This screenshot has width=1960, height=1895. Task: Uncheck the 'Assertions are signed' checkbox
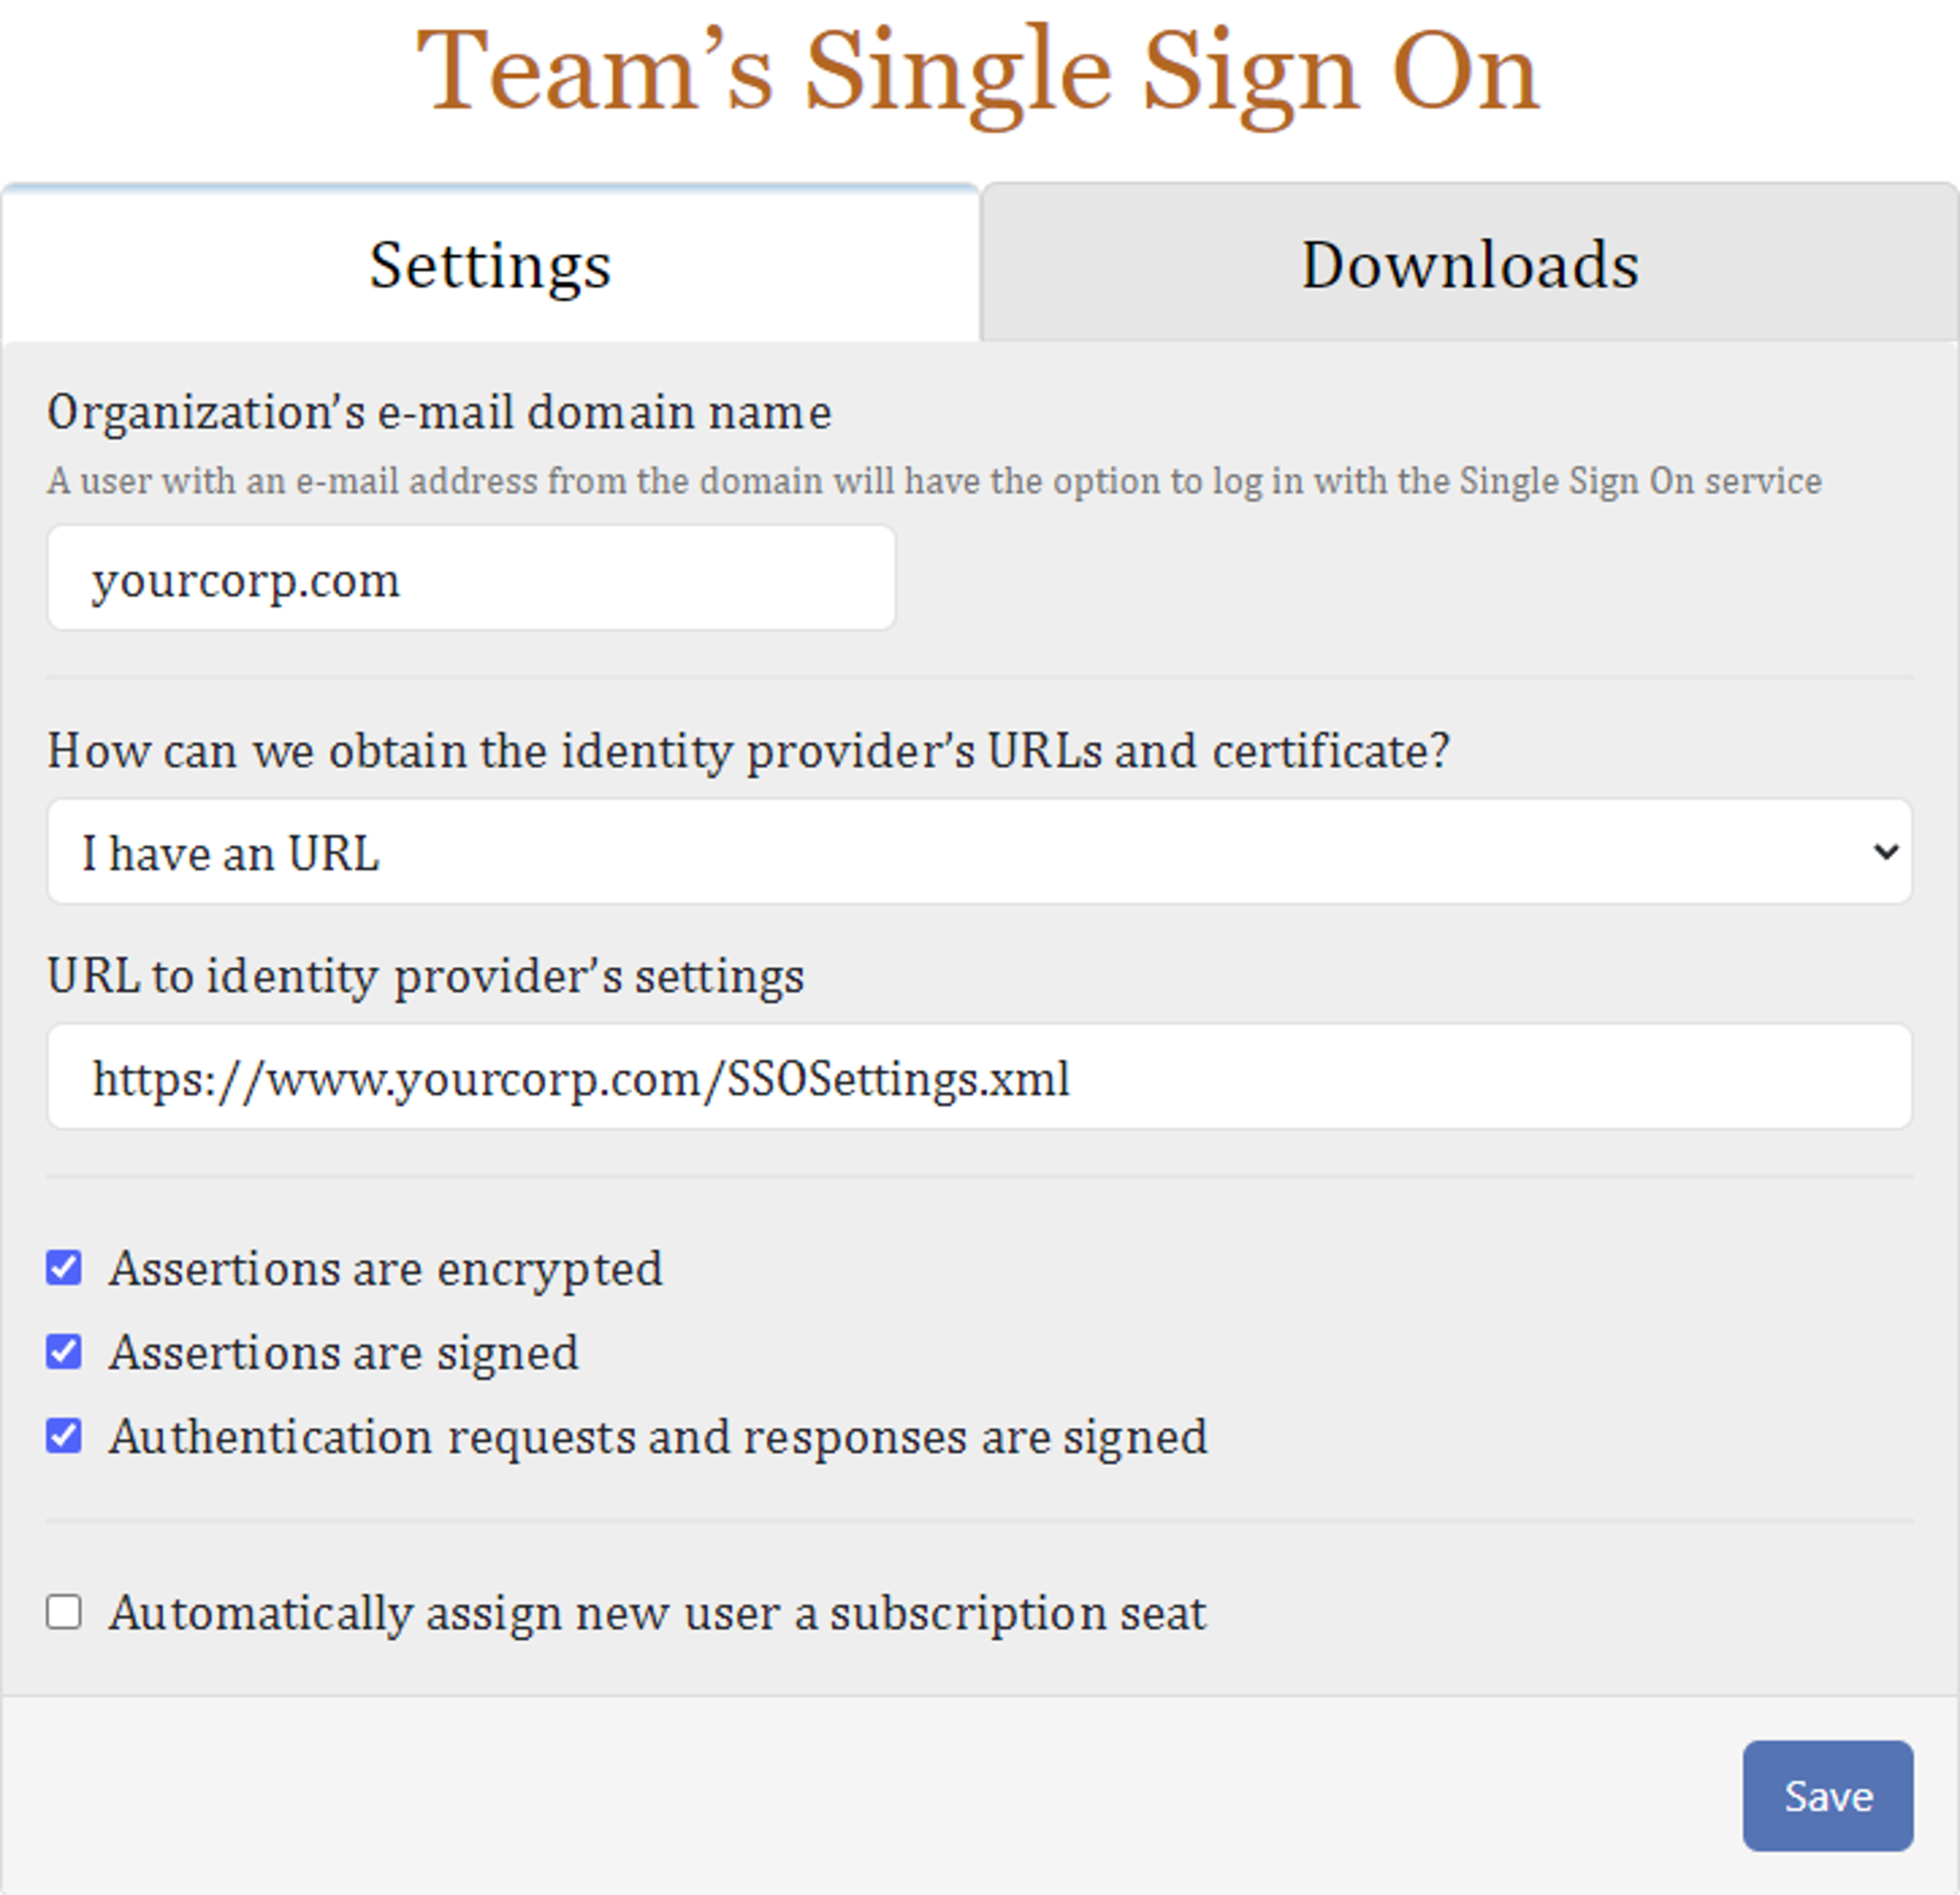coord(64,1352)
